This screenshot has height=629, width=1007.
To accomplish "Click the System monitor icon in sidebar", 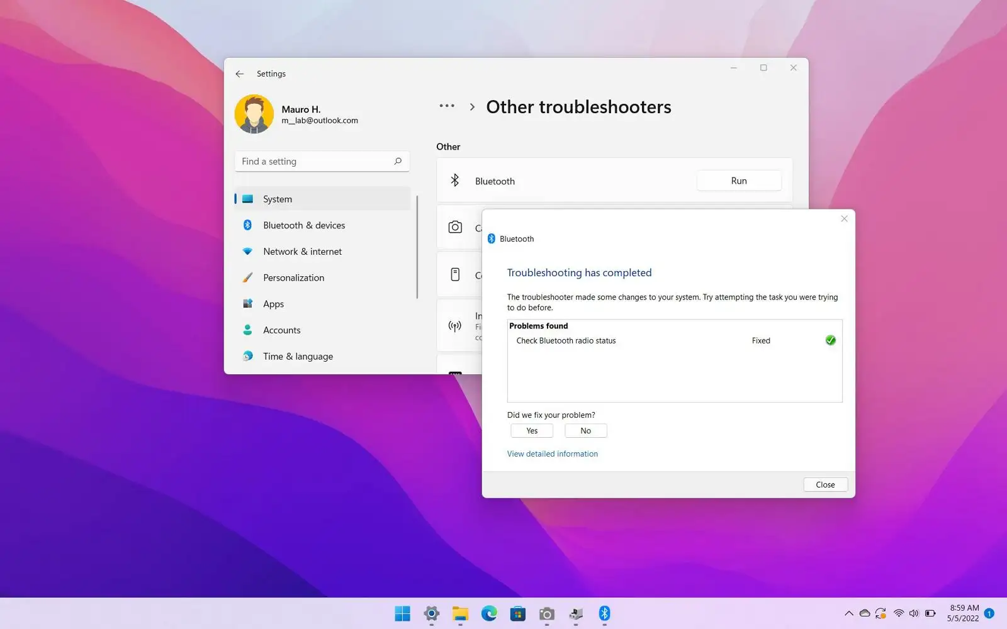I will pos(247,199).
